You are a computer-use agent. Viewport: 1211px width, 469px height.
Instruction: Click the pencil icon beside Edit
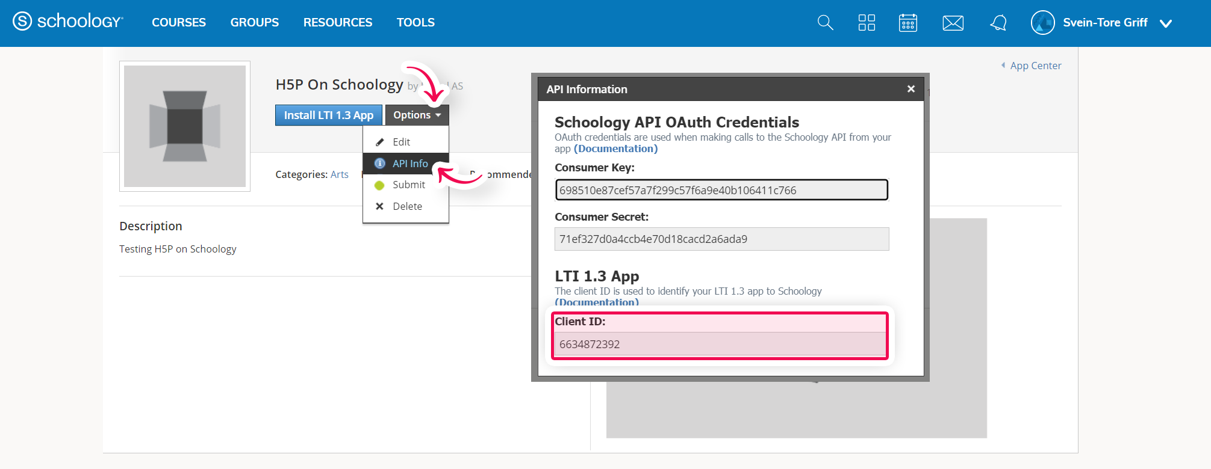[x=379, y=142]
